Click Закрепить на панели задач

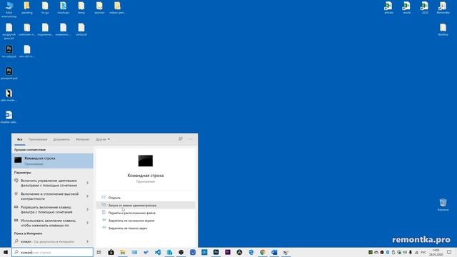pos(146,228)
